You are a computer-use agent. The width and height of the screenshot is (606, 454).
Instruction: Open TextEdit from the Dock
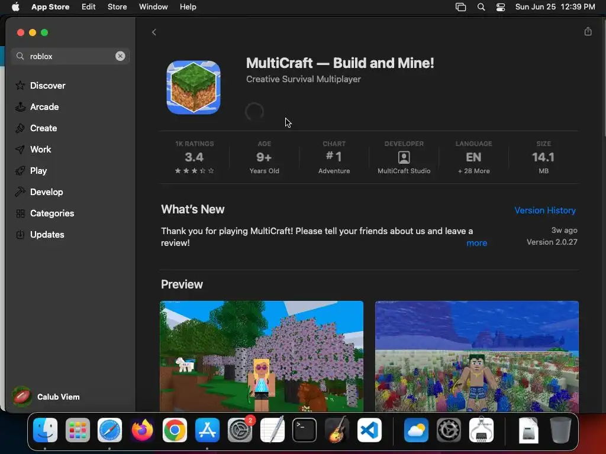point(272,430)
